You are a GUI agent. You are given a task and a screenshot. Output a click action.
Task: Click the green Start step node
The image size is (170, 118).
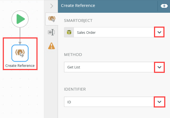pyautogui.click(x=20, y=19)
